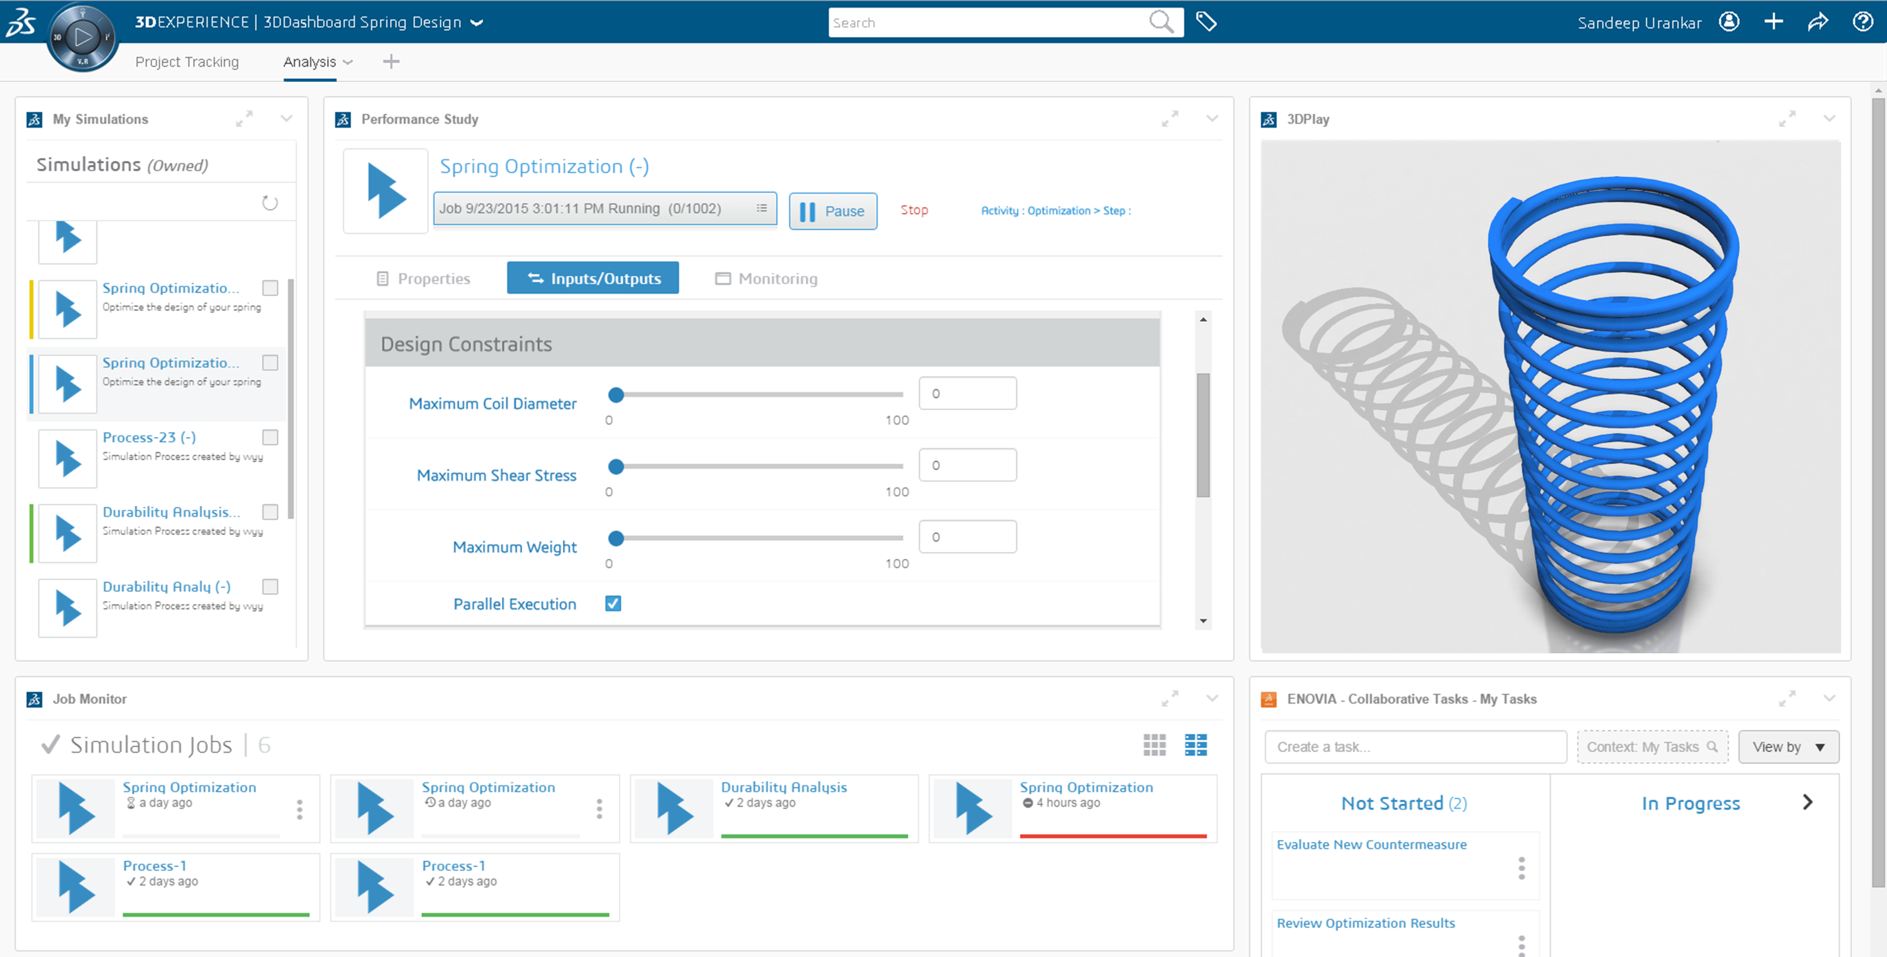The height and width of the screenshot is (957, 1887).
Task: Select the Durability Analysis simulation checkbox
Action: 270,512
